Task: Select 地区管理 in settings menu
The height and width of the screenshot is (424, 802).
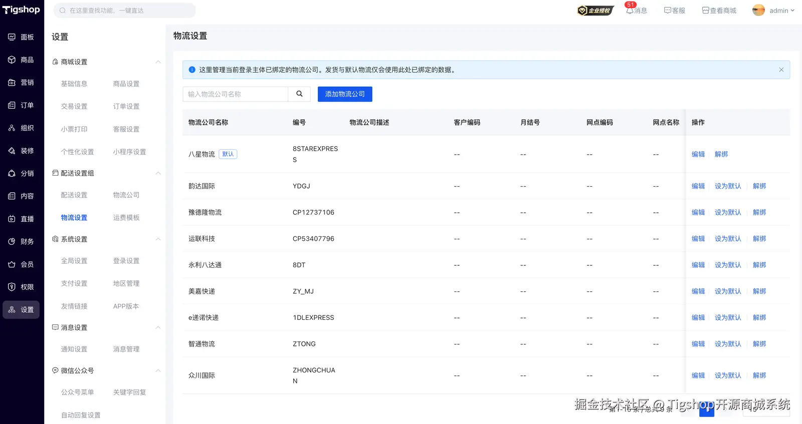Action: [126, 283]
